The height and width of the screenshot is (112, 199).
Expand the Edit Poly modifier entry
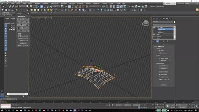coord(156,36)
